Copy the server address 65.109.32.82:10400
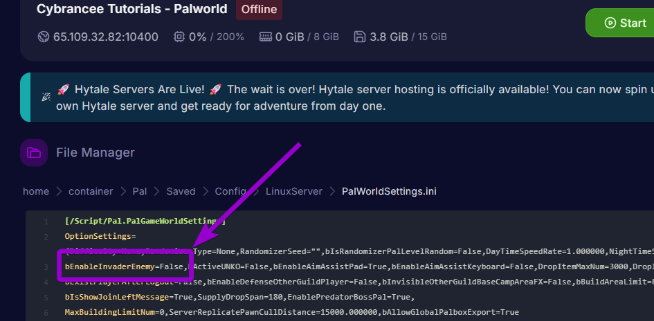Screen dimensions: 654x321 click(x=105, y=37)
